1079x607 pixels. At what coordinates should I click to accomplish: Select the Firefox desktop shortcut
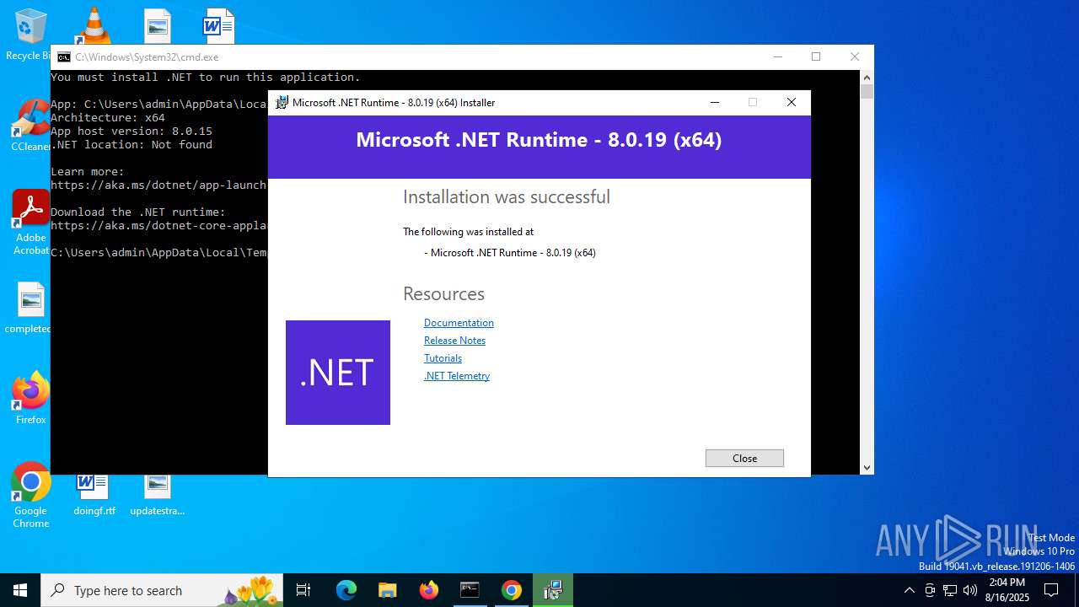click(x=30, y=398)
